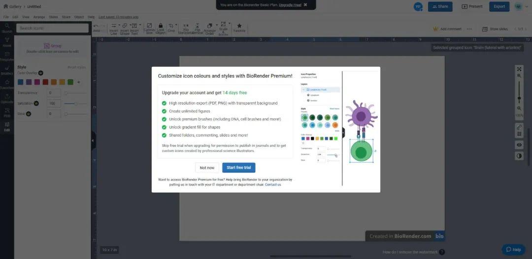Click the Favorite star icon
The height and width of the screenshot is (259, 532).
(239, 26)
